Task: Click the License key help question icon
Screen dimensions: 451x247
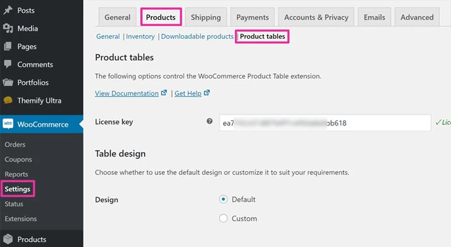Action: click(x=209, y=121)
